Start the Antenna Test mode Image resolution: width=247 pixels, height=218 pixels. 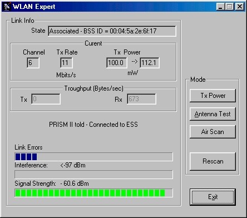tap(213, 114)
